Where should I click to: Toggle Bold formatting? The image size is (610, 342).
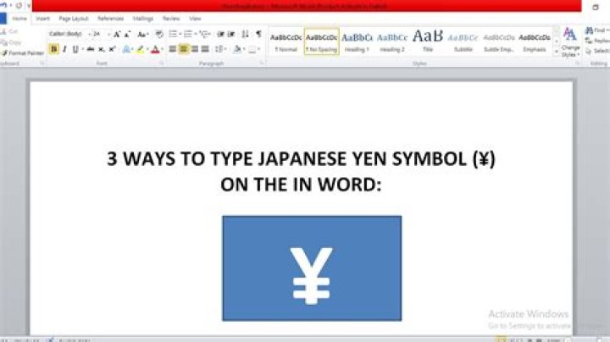tap(54, 49)
